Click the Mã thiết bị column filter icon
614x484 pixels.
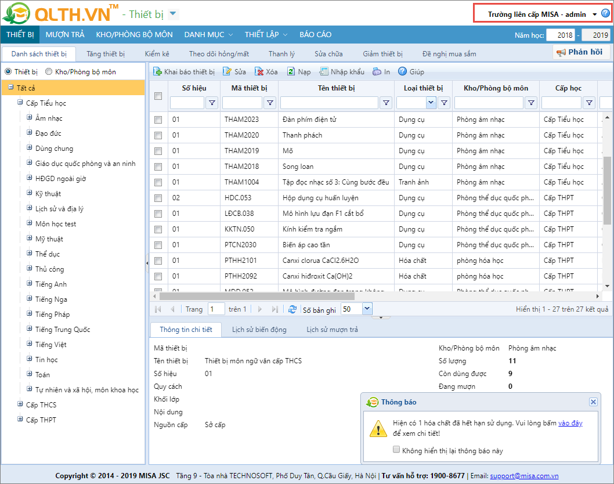click(270, 103)
